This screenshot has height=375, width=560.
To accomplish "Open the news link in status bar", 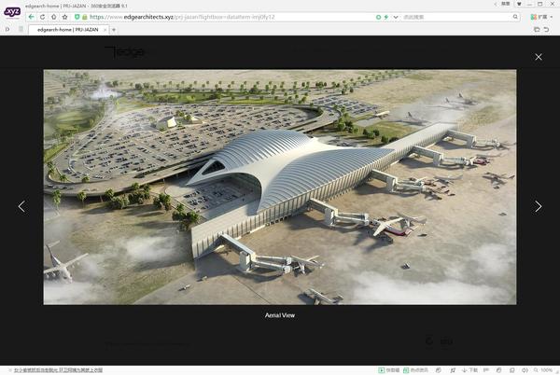I will tap(58, 370).
